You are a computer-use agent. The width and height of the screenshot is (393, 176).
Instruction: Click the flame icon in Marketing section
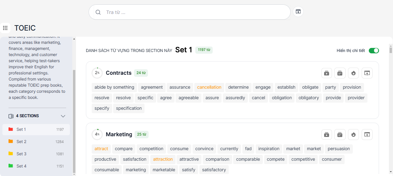click(x=353, y=135)
